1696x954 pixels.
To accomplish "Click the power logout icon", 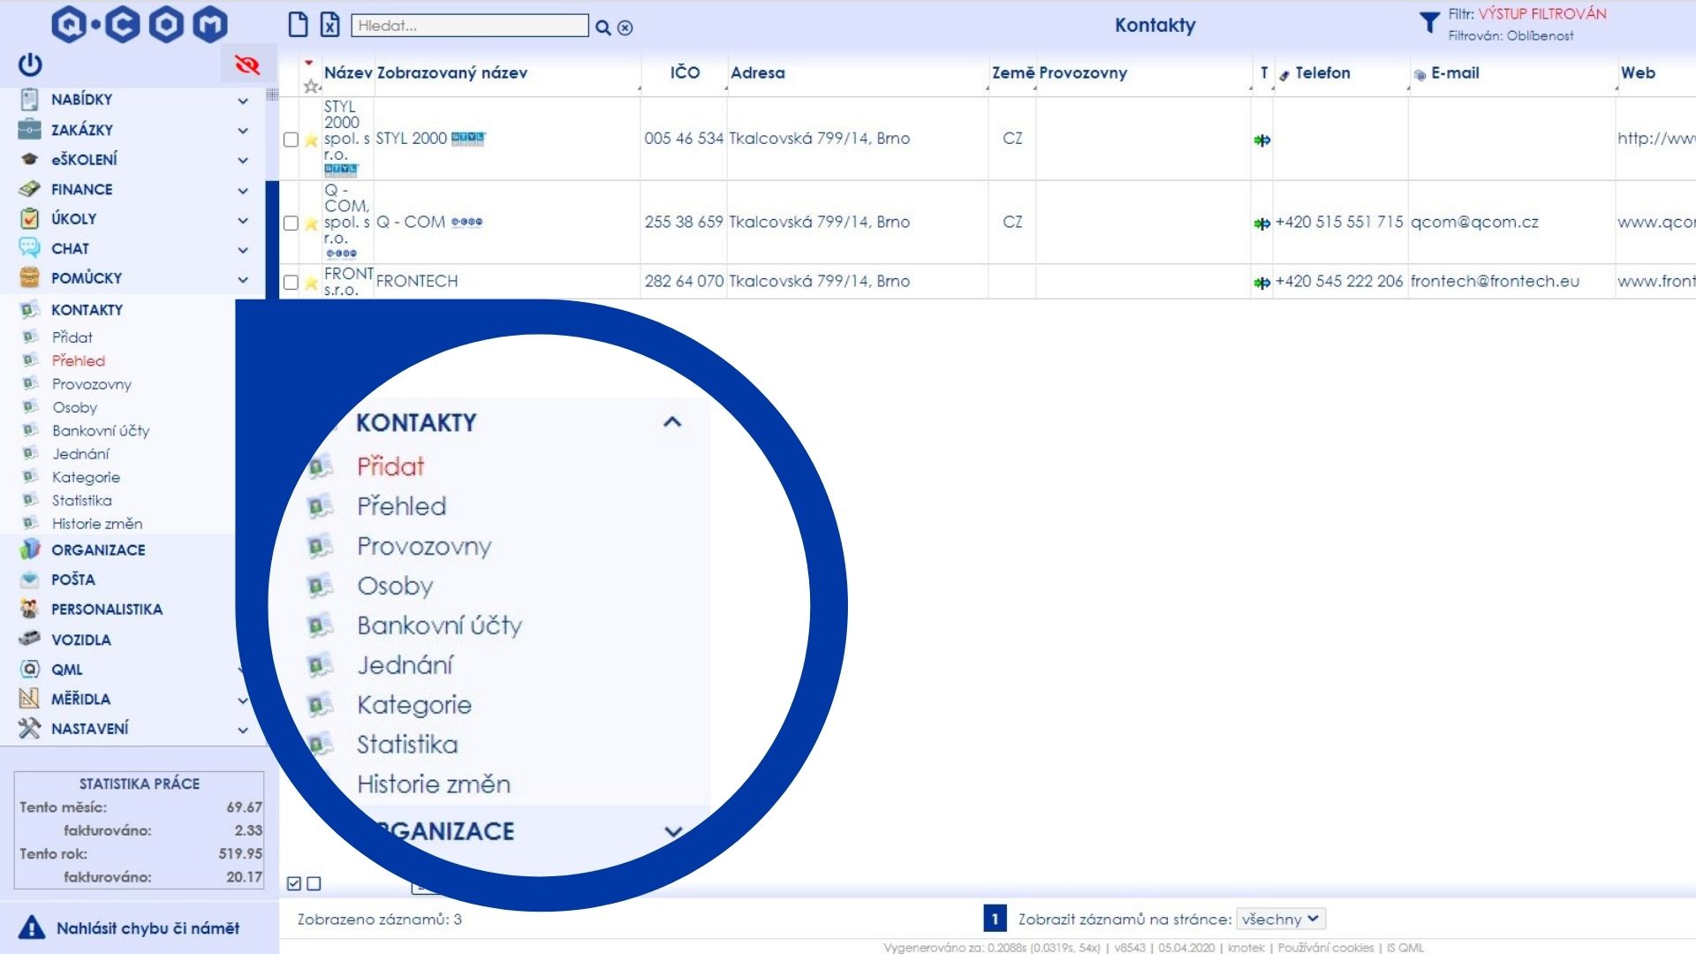I will pos(30,64).
